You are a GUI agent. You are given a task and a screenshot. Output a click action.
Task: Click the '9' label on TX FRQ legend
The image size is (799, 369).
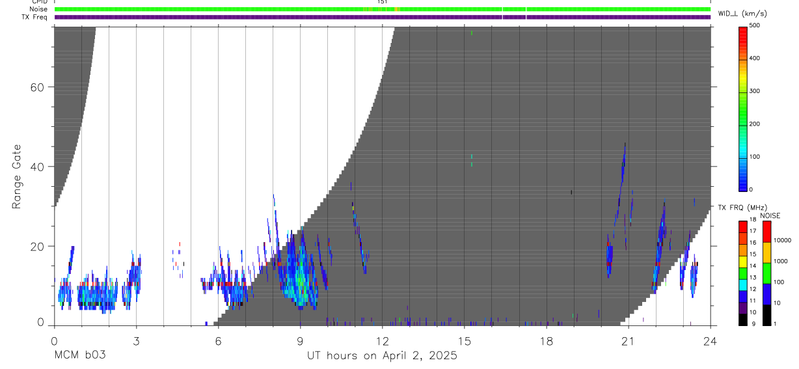coord(753,324)
